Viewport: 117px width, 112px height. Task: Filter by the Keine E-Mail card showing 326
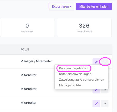(84, 27)
